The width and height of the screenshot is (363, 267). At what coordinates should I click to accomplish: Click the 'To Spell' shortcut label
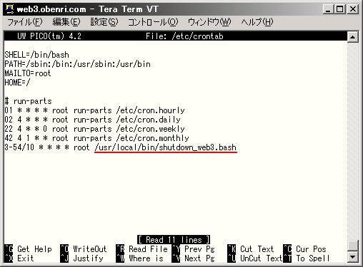[x=313, y=258]
